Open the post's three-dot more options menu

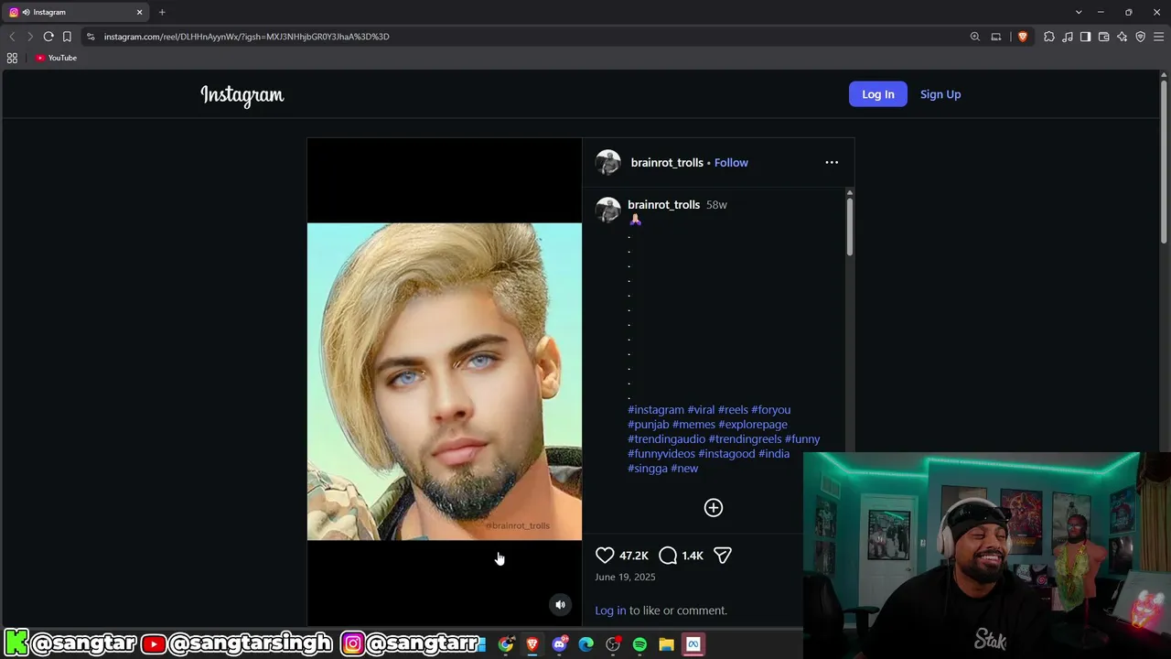(x=832, y=162)
